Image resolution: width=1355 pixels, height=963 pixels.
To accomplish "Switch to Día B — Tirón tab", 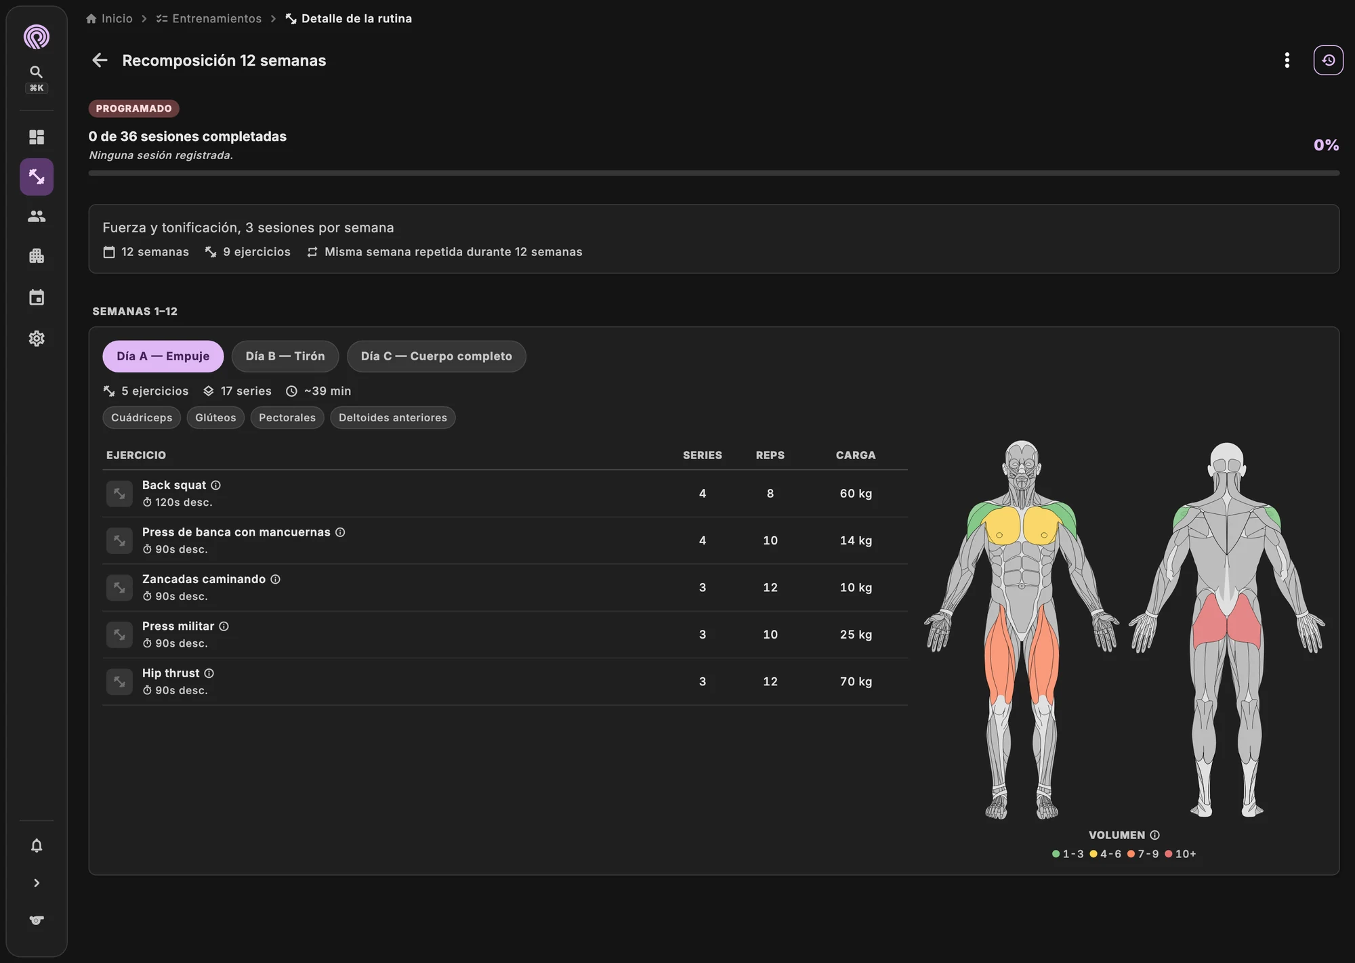I will pos(285,356).
